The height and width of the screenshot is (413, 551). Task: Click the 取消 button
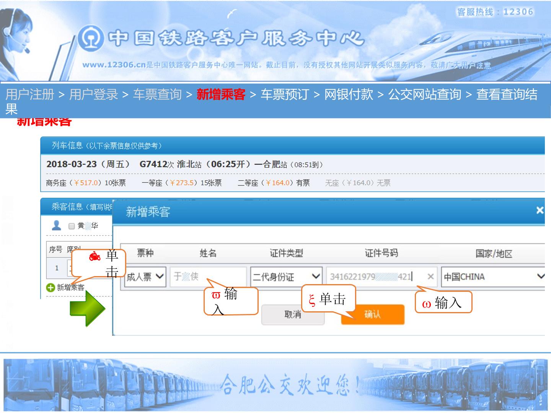293,315
